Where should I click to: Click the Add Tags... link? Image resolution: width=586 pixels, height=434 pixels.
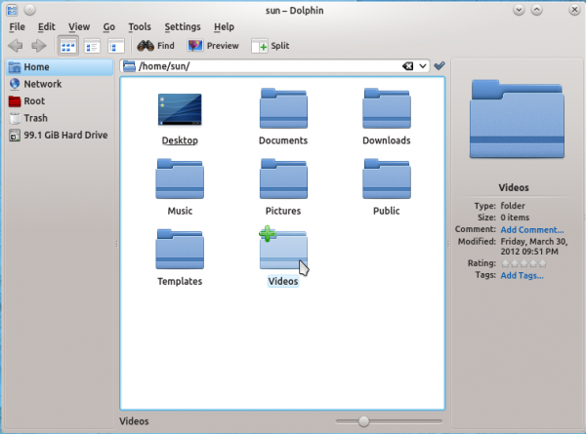tap(522, 276)
